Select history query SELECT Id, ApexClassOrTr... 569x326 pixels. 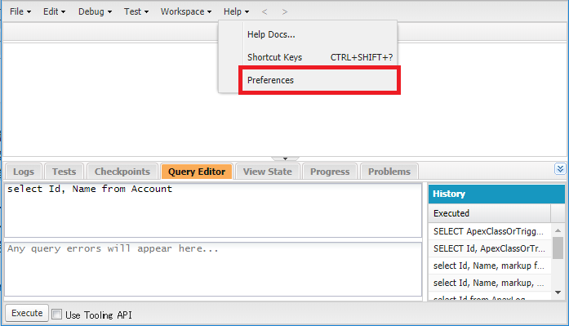coord(490,248)
